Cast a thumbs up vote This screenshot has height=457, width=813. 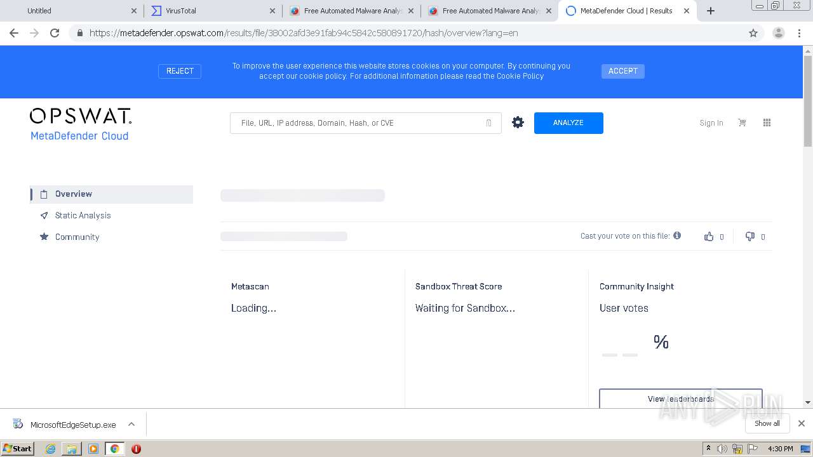pyautogui.click(x=709, y=236)
